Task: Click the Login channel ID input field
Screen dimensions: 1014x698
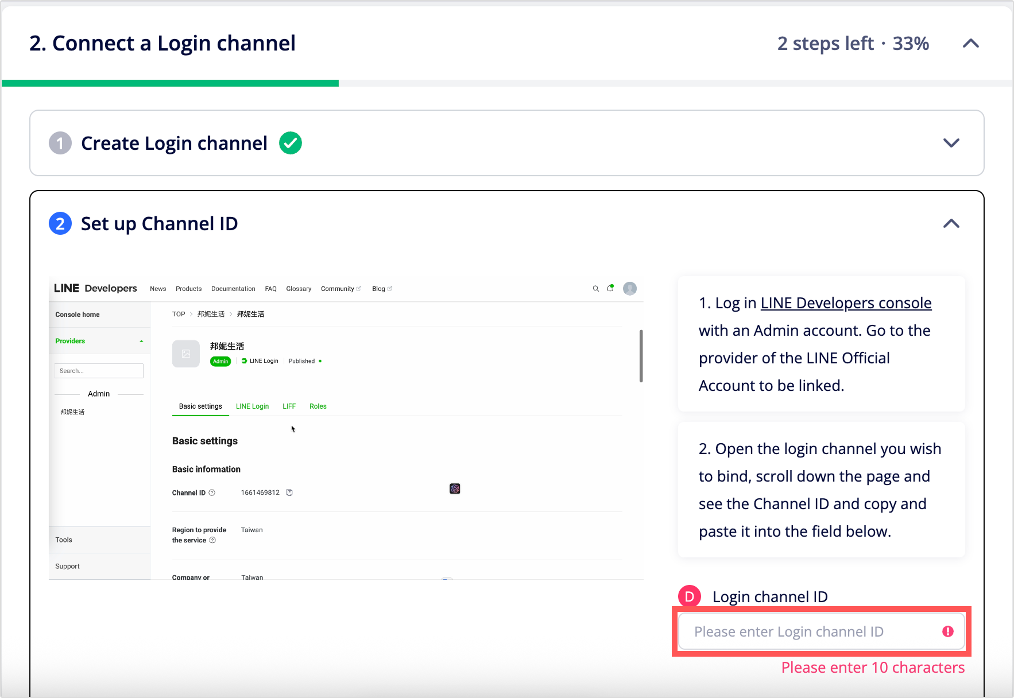Action: [821, 631]
